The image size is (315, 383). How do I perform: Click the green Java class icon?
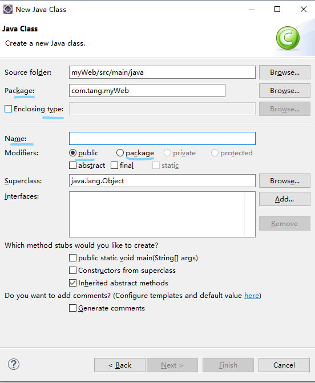point(288,38)
